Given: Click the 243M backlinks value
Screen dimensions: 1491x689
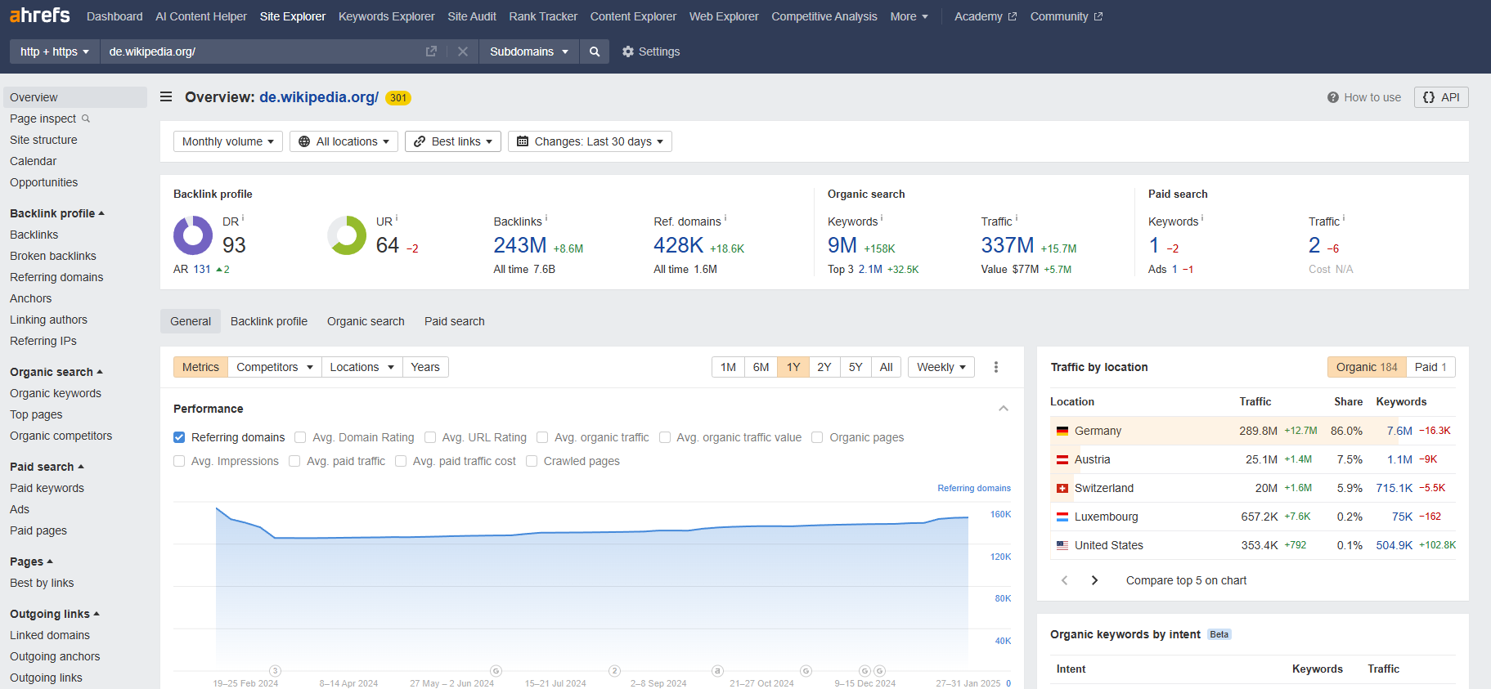Looking at the screenshot, I should [520, 245].
